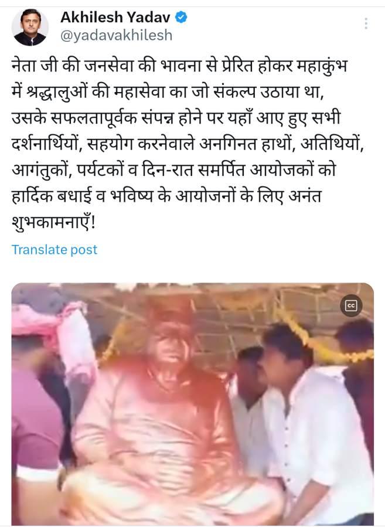The width and height of the screenshot is (385, 527).
Task: Click the text line beginning with आगंतुकों
Action: click(174, 170)
